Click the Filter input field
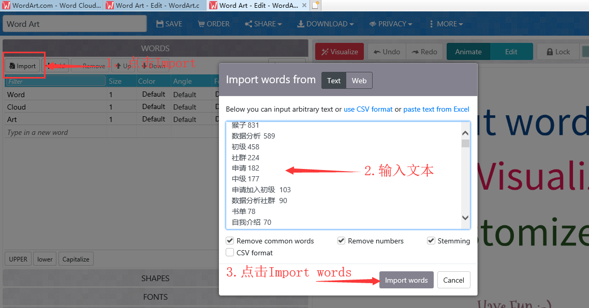Viewport: 589px width, 308px height. click(55, 81)
